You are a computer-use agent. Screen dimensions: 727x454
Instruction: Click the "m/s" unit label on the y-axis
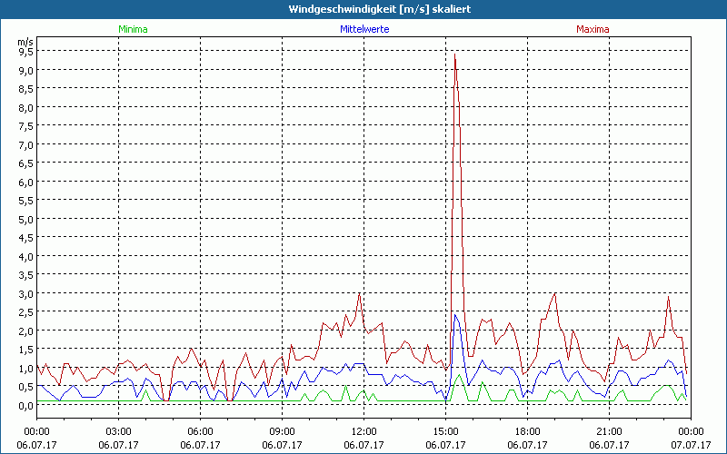coord(25,42)
